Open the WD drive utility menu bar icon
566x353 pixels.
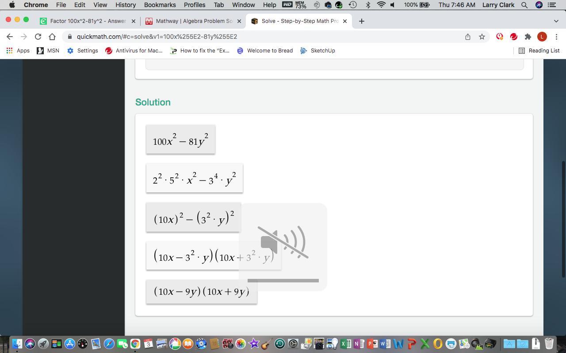point(287,5)
